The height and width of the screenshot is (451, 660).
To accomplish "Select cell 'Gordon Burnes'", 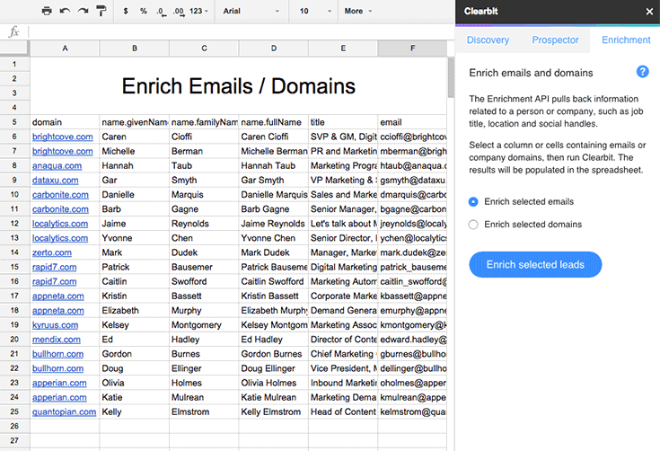I will [x=274, y=354].
